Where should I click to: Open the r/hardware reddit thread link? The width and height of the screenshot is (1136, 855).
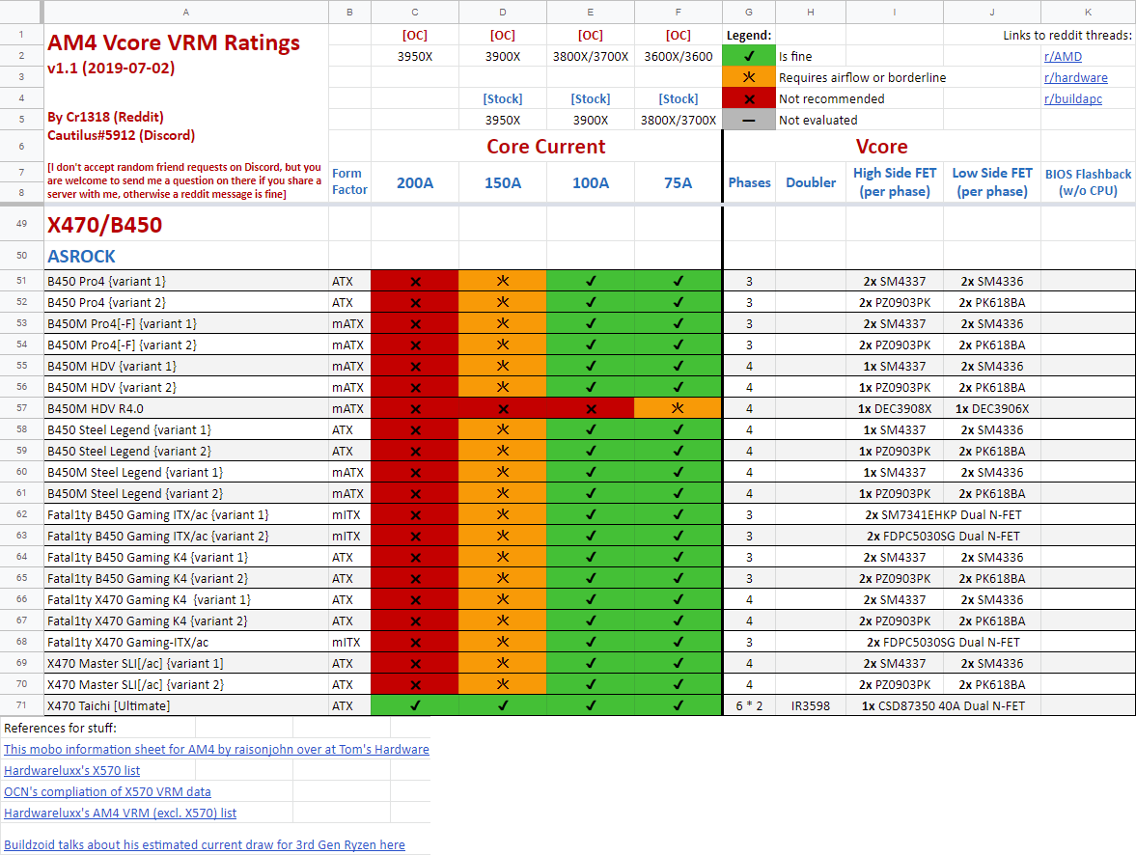1076,77
